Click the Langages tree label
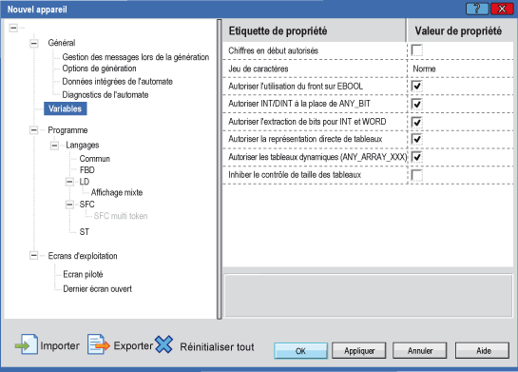 (83, 146)
